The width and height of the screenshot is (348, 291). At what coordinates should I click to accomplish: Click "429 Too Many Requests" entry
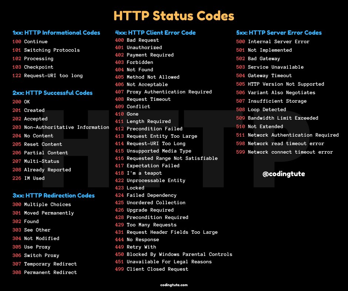[x=146, y=225]
